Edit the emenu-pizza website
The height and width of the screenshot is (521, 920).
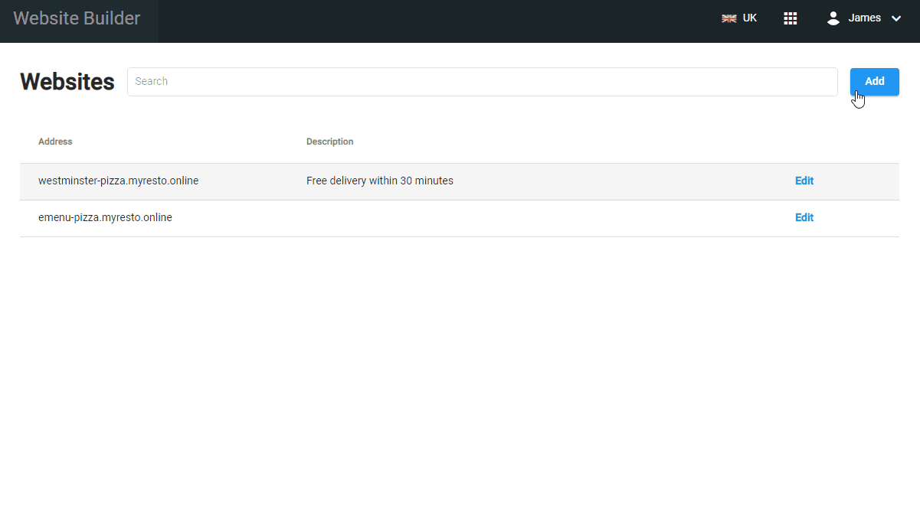tap(804, 218)
